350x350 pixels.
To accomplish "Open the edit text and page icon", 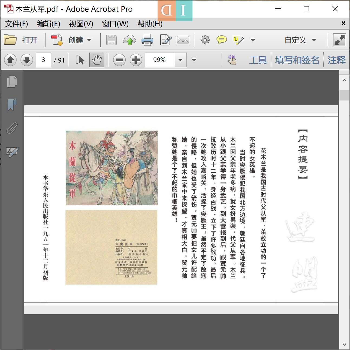I will click(166, 40).
